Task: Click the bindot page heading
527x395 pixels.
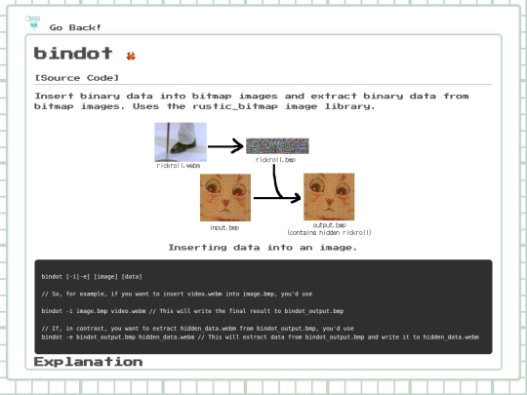Action: point(73,54)
